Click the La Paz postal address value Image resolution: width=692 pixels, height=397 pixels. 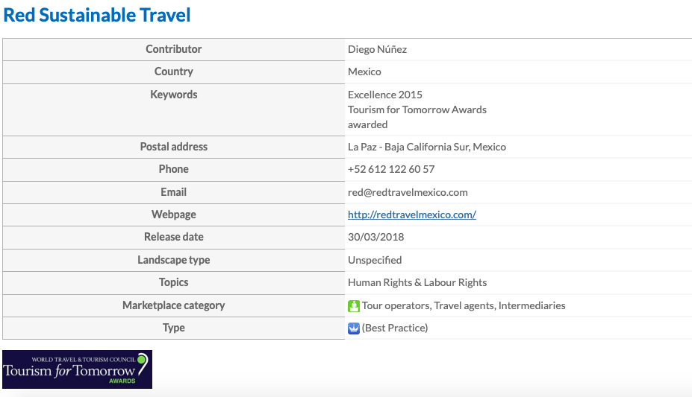coord(427,147)
